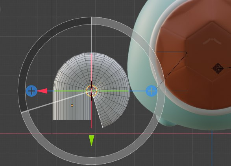The height and width of the screenshot is (166, 231).
Task: Click the red arrow gizmo handle
Action: pos(42,91)
